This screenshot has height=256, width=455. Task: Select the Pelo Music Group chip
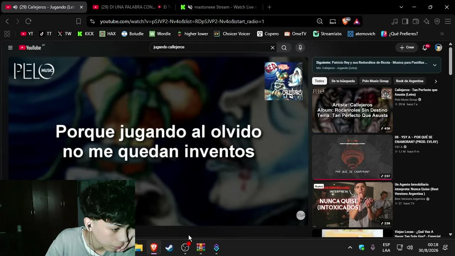(x=375, y=81)
